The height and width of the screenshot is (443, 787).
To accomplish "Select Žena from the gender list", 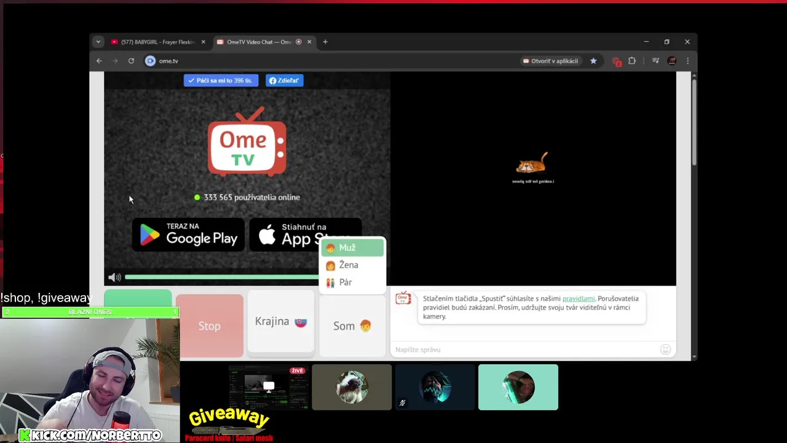I will tap(352, 265).
